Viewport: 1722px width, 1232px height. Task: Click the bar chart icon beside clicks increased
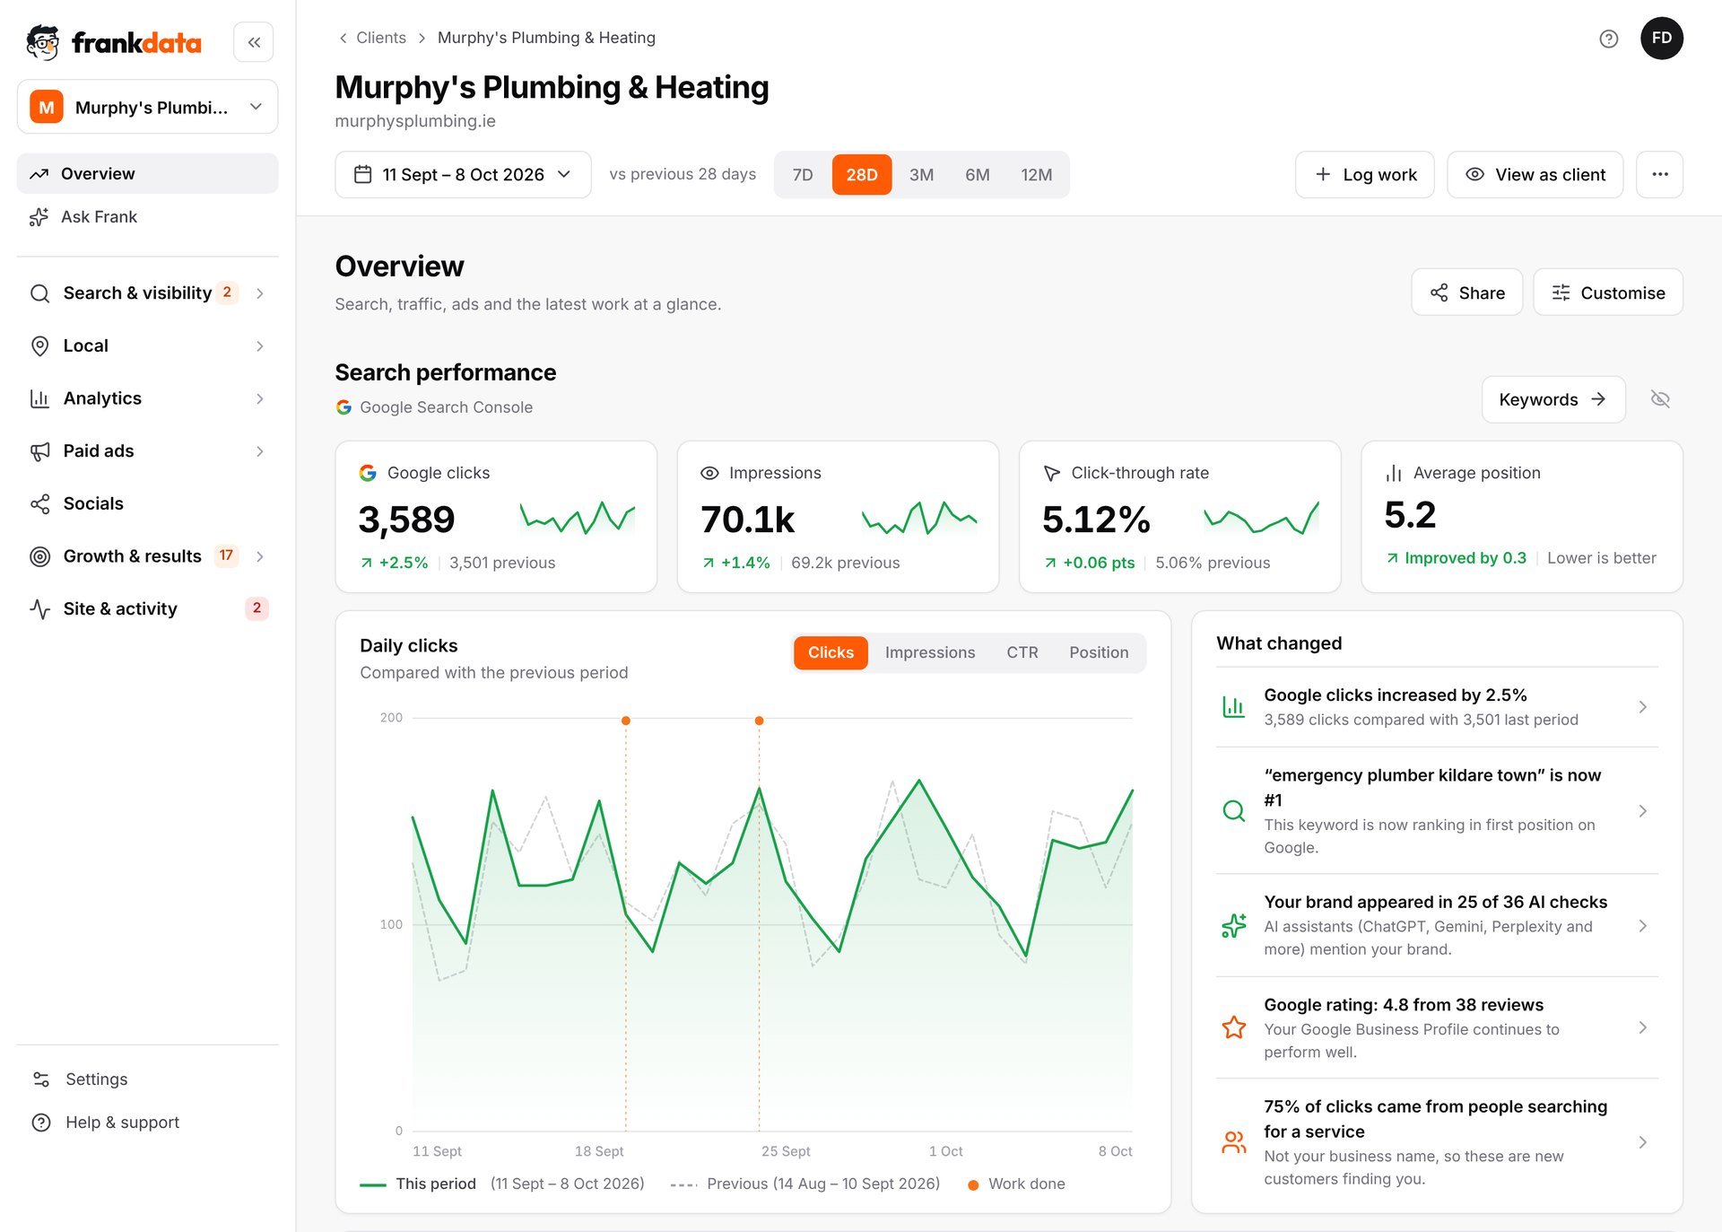pos(1234,707)
